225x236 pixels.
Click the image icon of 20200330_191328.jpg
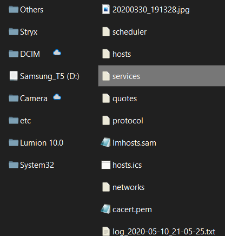click(106, 9)
